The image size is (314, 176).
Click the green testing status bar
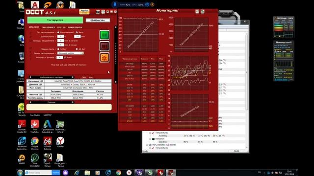[55, 20]
